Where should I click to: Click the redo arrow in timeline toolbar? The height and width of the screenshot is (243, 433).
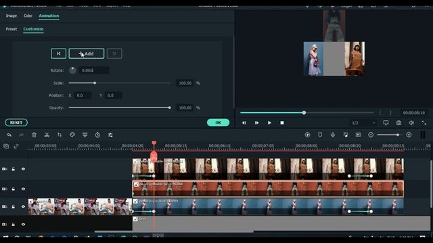[x=21, y=135]
